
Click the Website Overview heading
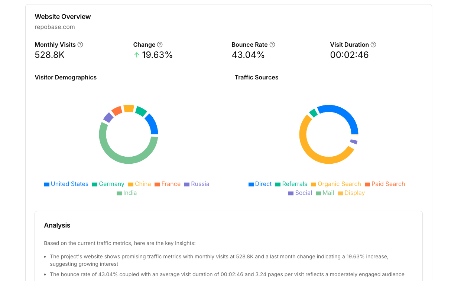click(63, 17)
